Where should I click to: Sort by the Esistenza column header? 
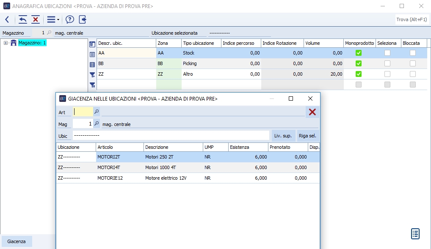(247, 147)
